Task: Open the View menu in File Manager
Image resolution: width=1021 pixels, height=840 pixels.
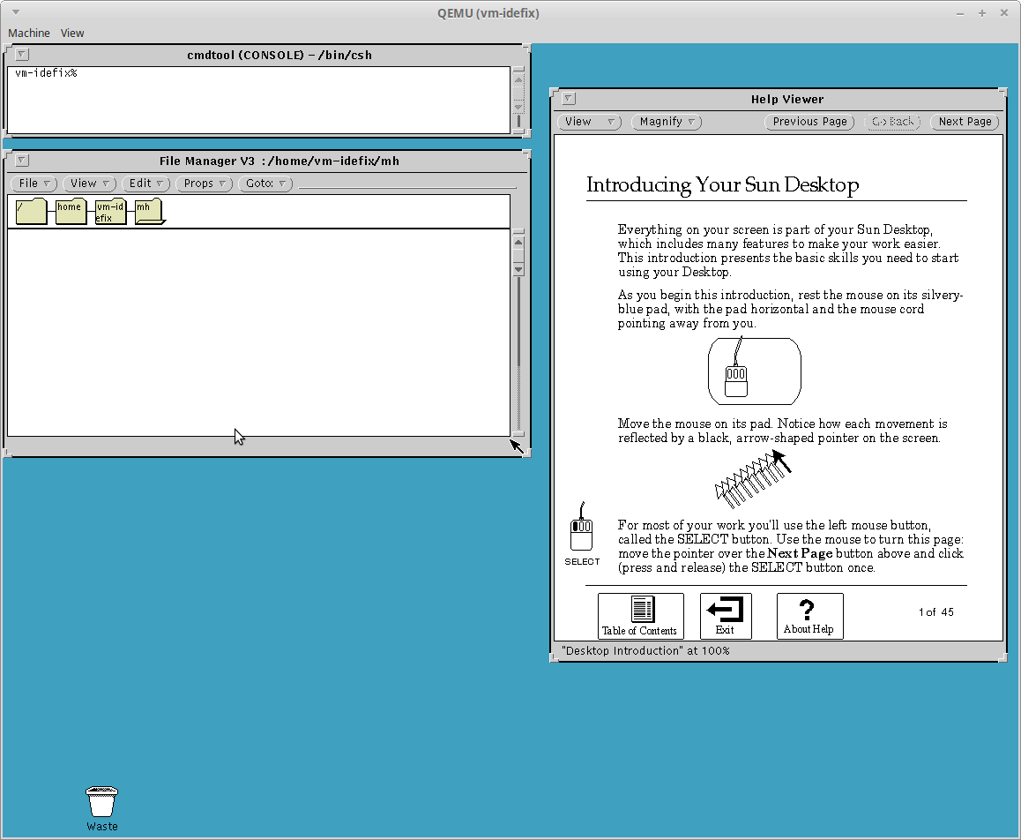Action: [89, 184]
